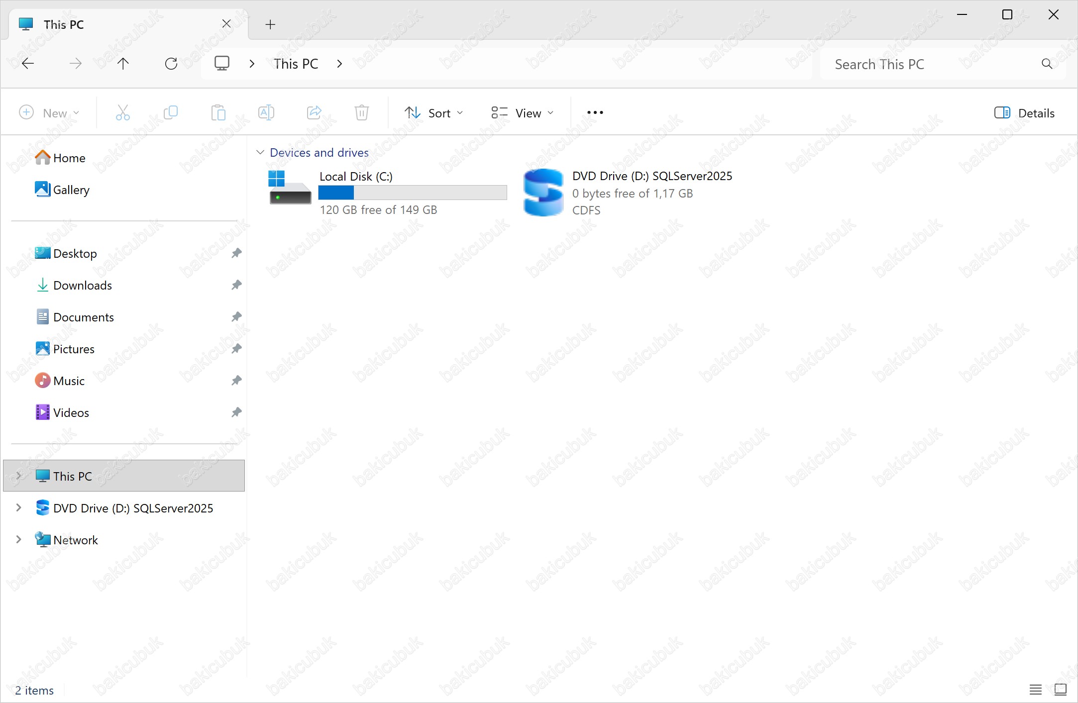Screen dimensions: 1078x703
Task: Click This PC breadcrumb in address bar
Action: pyautogui.click(x=296, y=64)
